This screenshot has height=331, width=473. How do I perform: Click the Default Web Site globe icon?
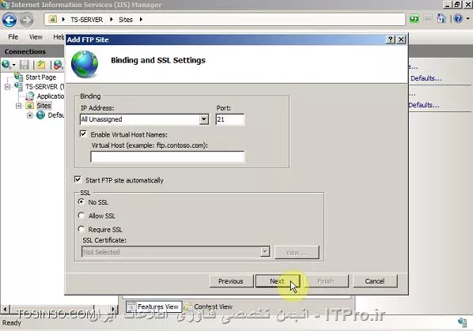pos(40,115)
